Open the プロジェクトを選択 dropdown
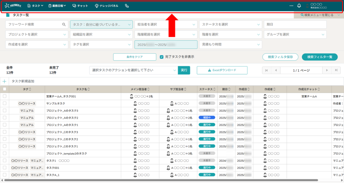Image resolution: width=344 pixels, height=193 pixels. [x=37, y=35]
